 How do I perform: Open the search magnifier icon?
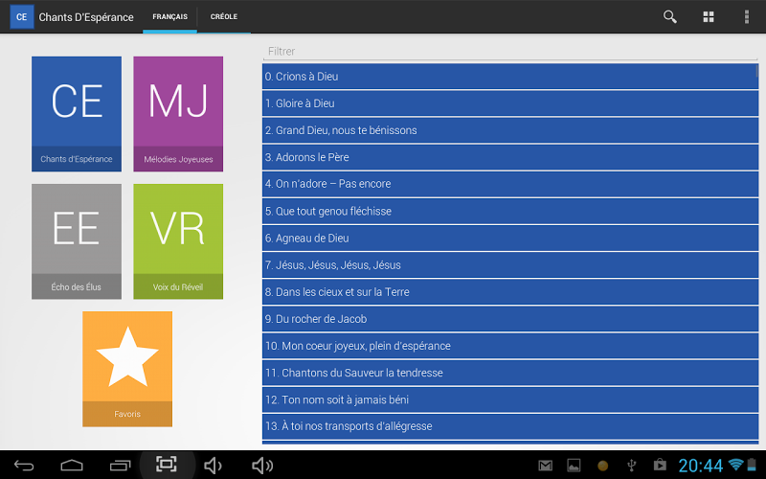pyautogui.click(x=669, y=16)
